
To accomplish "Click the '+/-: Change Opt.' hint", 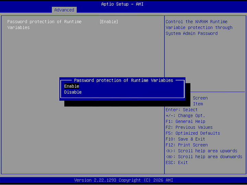I will [185, 116].
